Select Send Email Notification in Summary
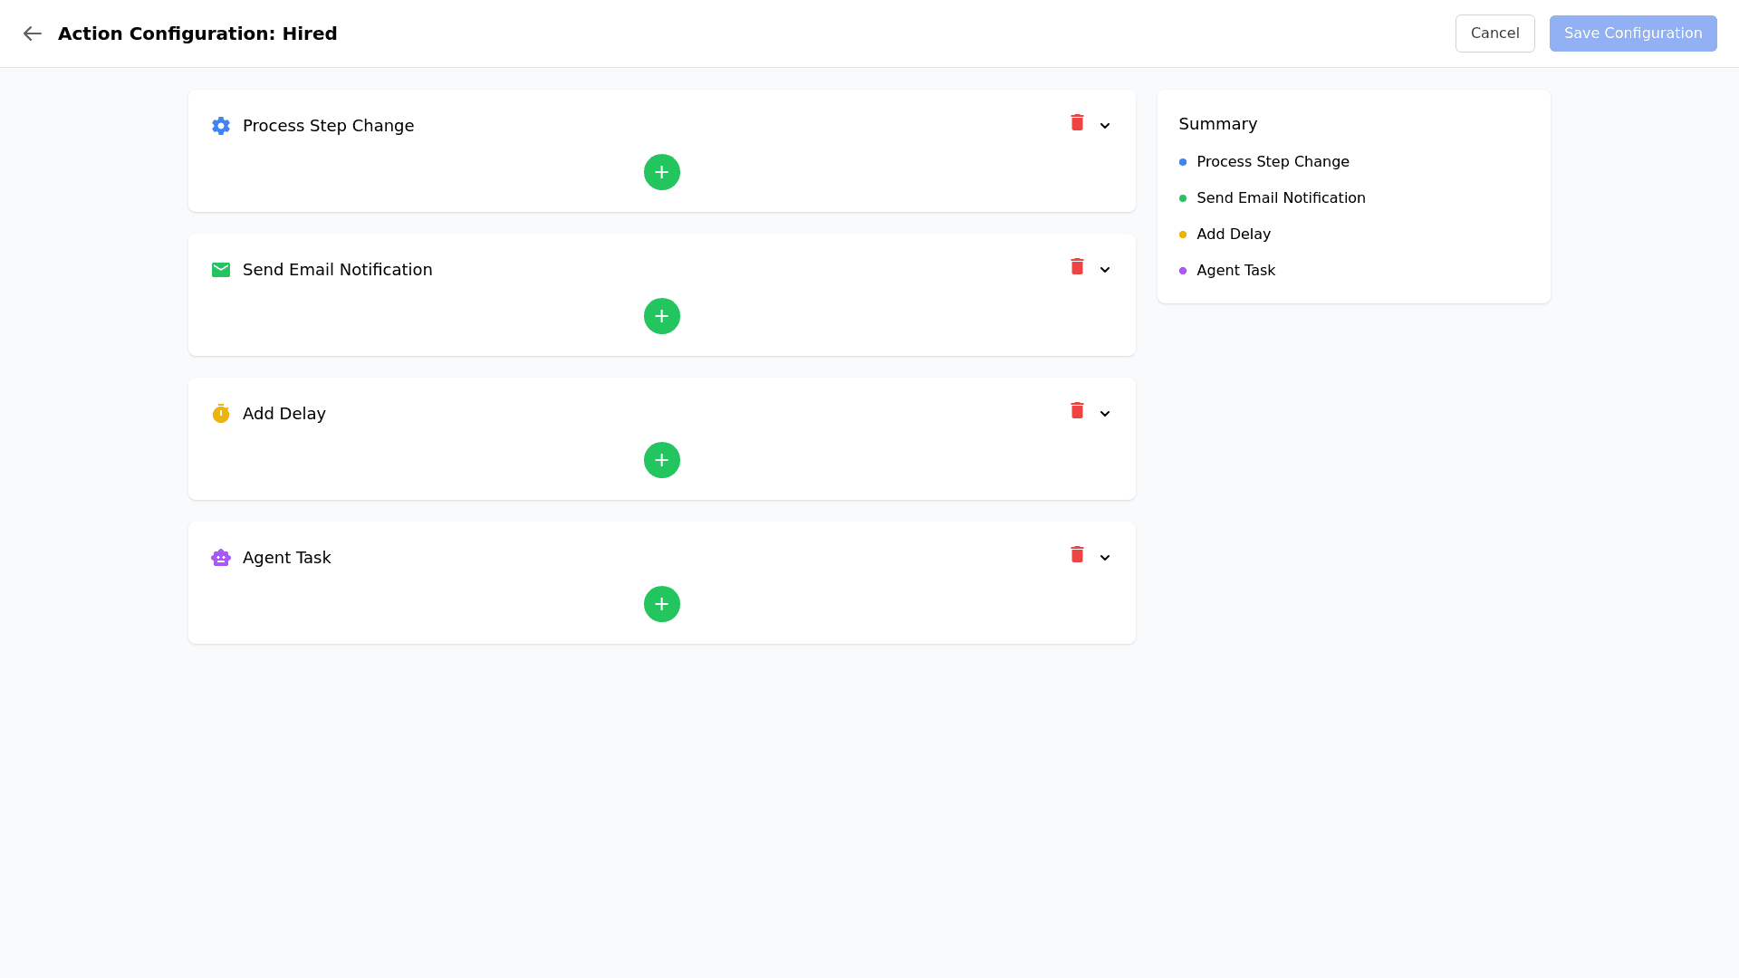The height and width of the screenshot is (978, 1739). pos(1280,198)
